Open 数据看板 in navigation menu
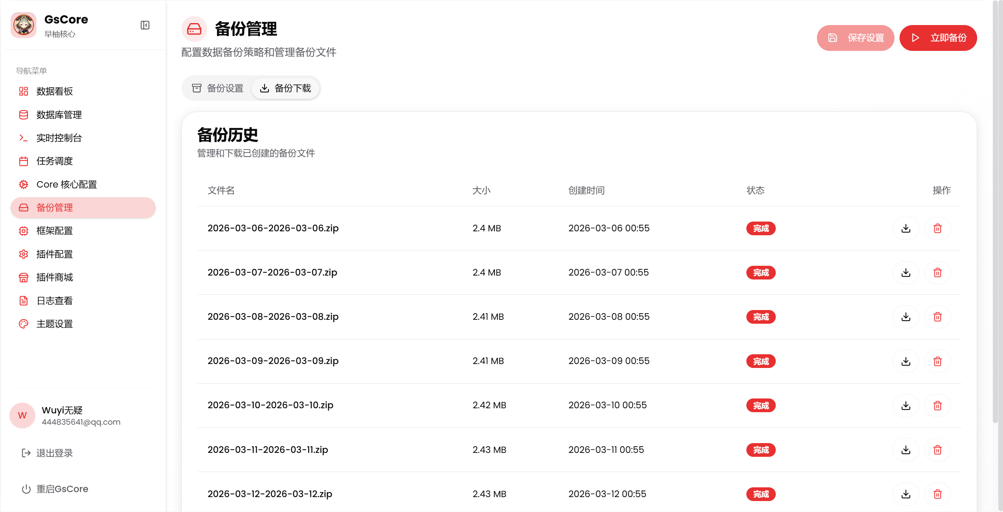This screenshot has width=1003, height=512. (54, 92)
